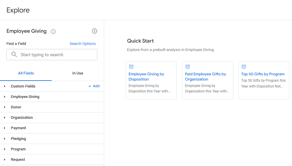Click the plus Add button for Custom Fields
Viewport: 292px width, 166px height.
pyautogui.click(x=94, y=86)
